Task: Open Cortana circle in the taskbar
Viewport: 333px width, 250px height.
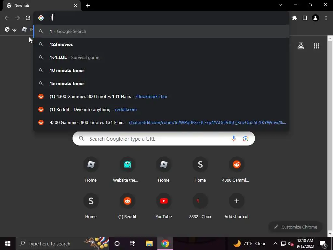Action: pos(117,243)
